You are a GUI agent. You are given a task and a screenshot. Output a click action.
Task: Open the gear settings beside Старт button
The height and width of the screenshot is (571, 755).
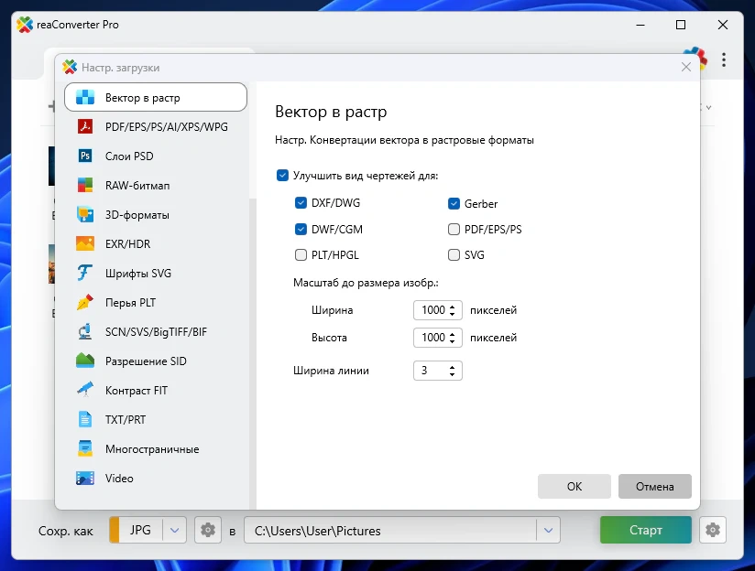click(713, 530)
